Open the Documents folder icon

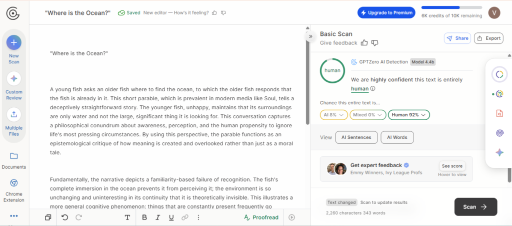click(13, 156)
